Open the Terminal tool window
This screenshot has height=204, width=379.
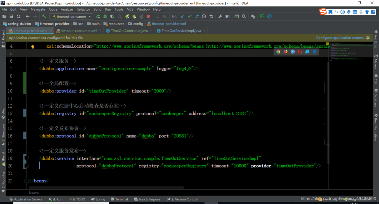click(119, 199)
